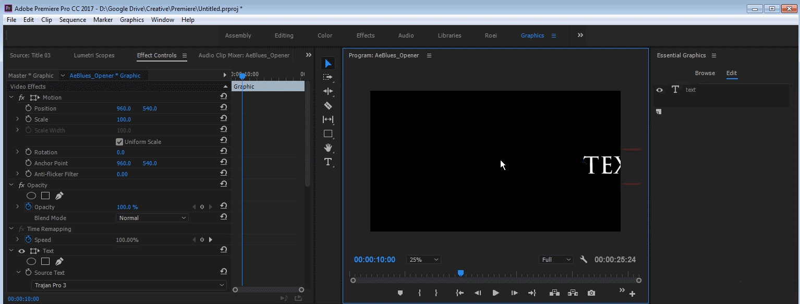800x304 pixels.
Task: Select the Selection tool
Action: (x=328, y=63)
